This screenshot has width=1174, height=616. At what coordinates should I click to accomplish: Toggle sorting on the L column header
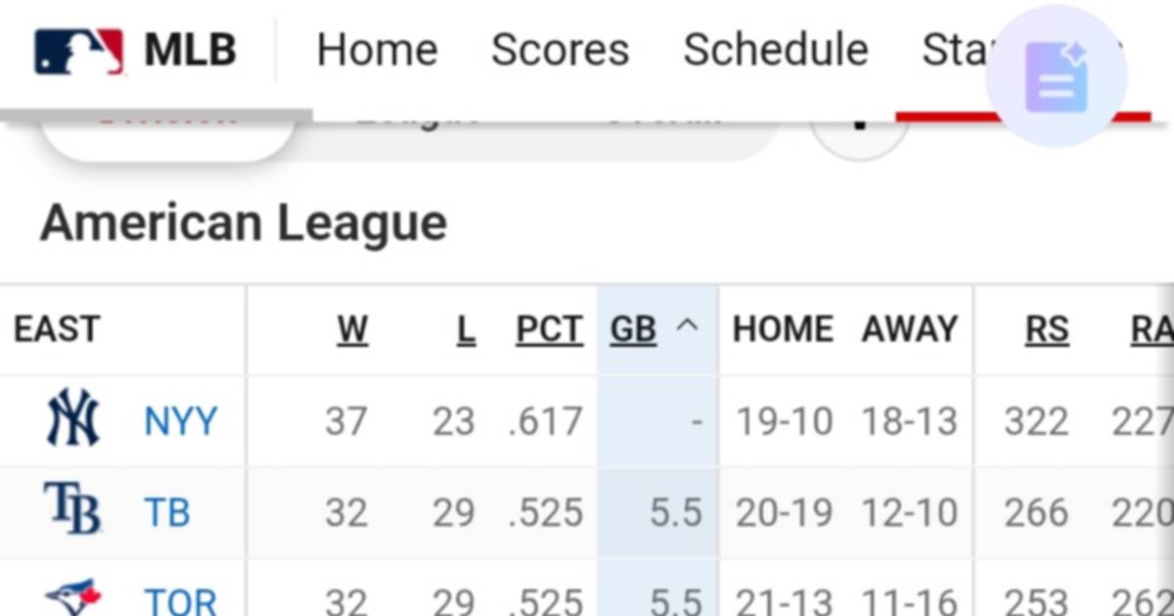coord(467,330)
